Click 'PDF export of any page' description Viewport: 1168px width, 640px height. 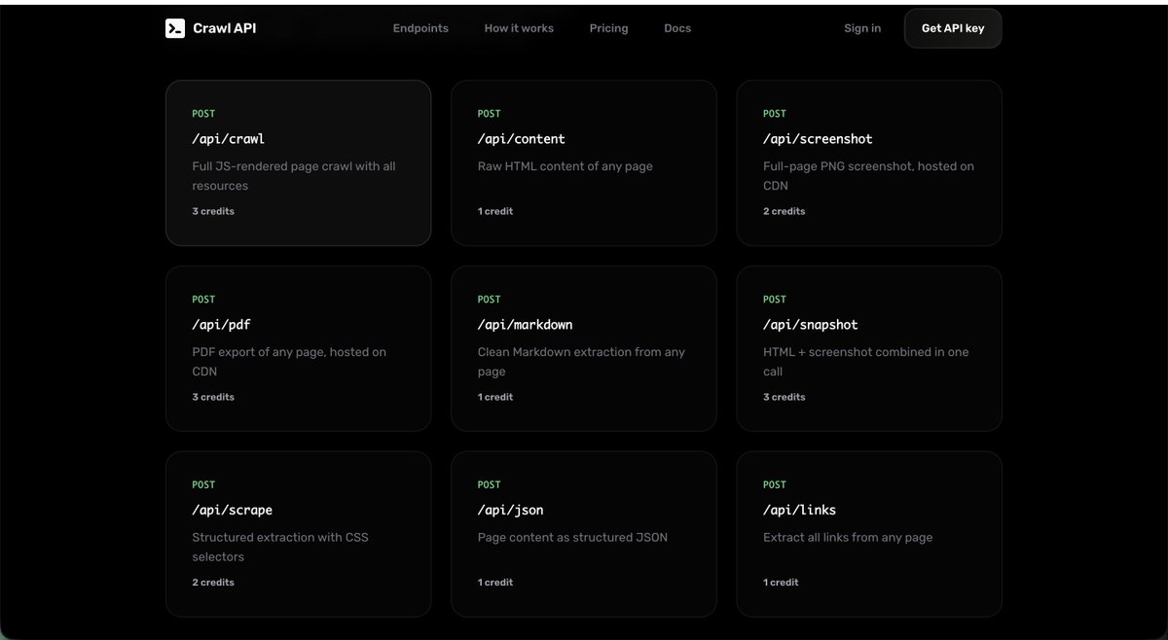point(289,362)
